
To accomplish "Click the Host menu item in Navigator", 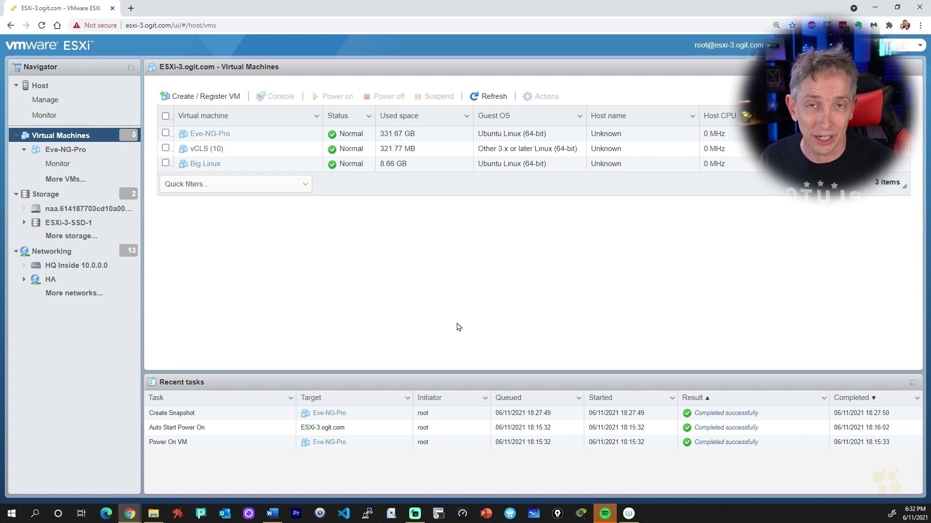I will [40, 85].
